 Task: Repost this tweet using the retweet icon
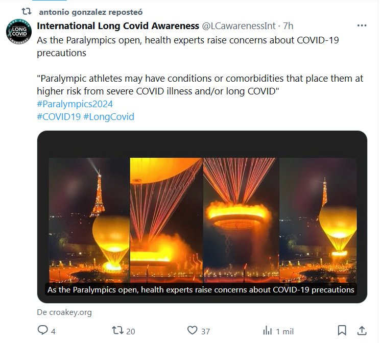117,330
